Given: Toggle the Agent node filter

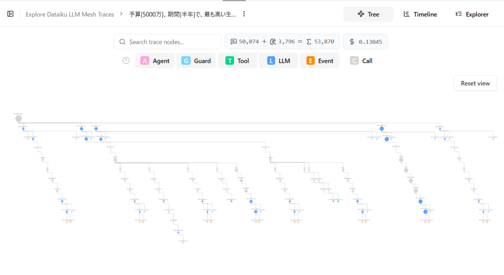Looking at the screenshot, I should click(155, 61).
